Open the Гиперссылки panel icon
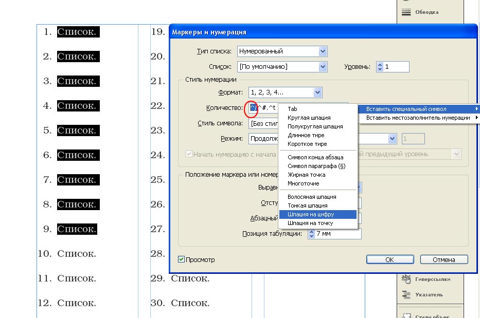This screenshot has width=480, height=318. [x=406, y=279]
